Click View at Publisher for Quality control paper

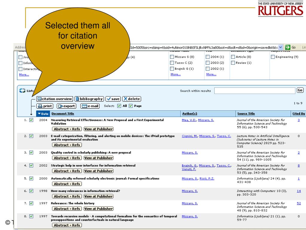tap(98, 158)
